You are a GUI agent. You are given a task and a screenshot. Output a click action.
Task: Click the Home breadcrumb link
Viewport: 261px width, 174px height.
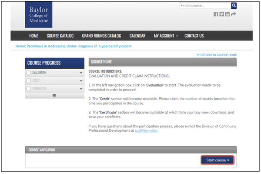coord(20,46)
